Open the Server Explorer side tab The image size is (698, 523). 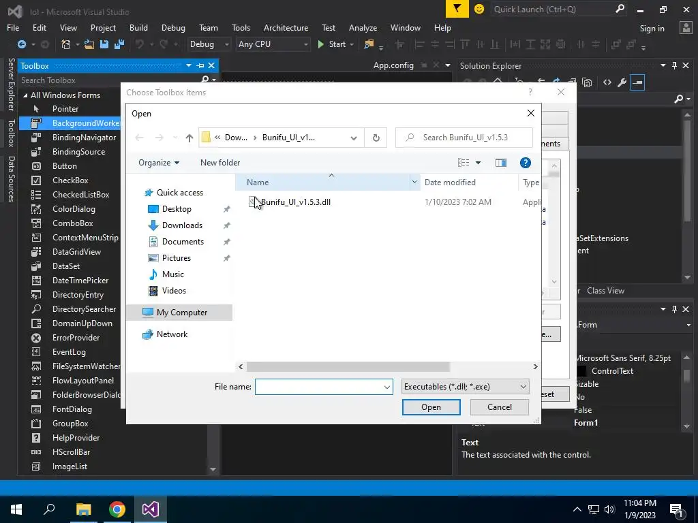click(11, 84)
